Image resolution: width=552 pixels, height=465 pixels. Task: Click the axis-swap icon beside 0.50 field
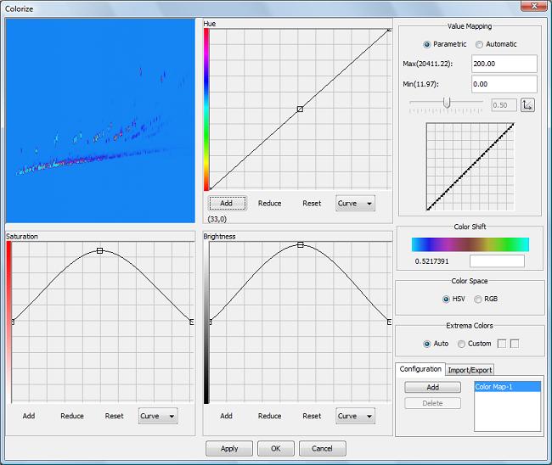[527, 105]
